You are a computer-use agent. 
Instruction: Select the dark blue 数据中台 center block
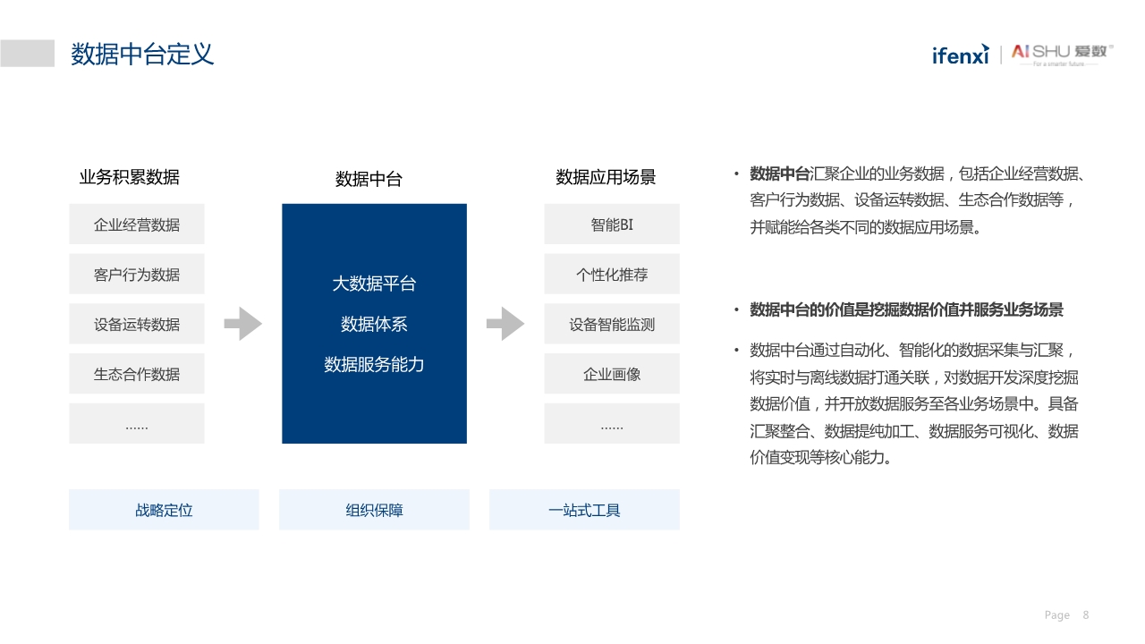[374, 324]
